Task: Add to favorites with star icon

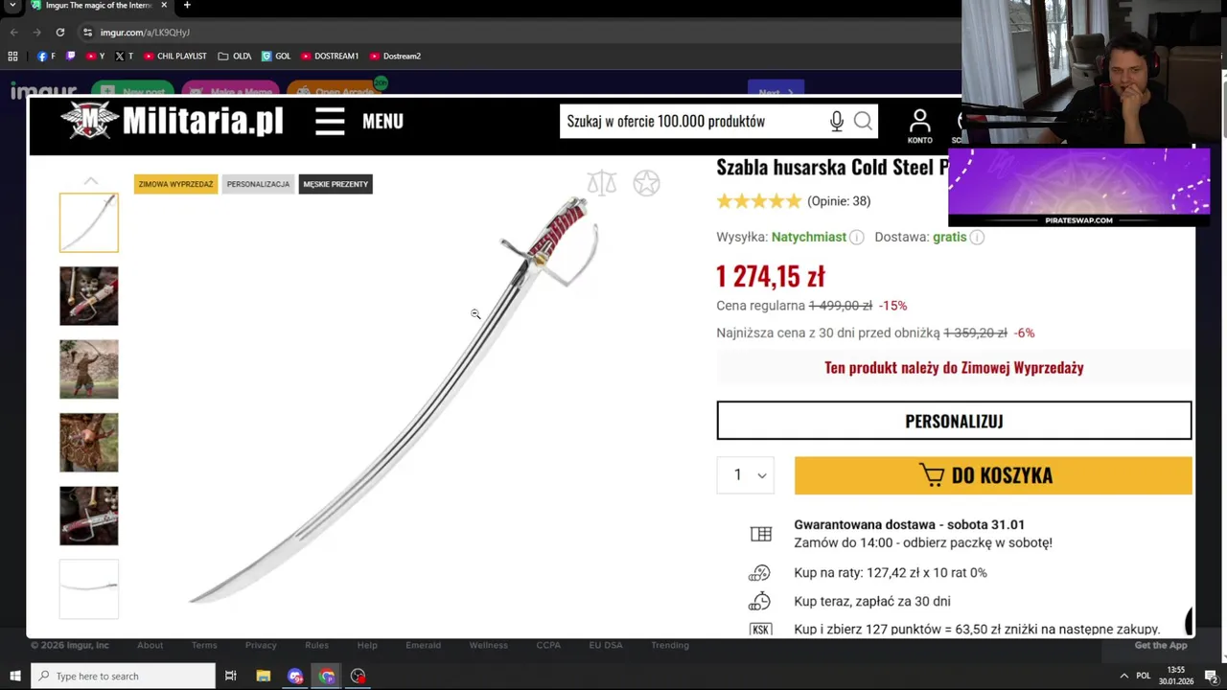Action: coord(647,183)
